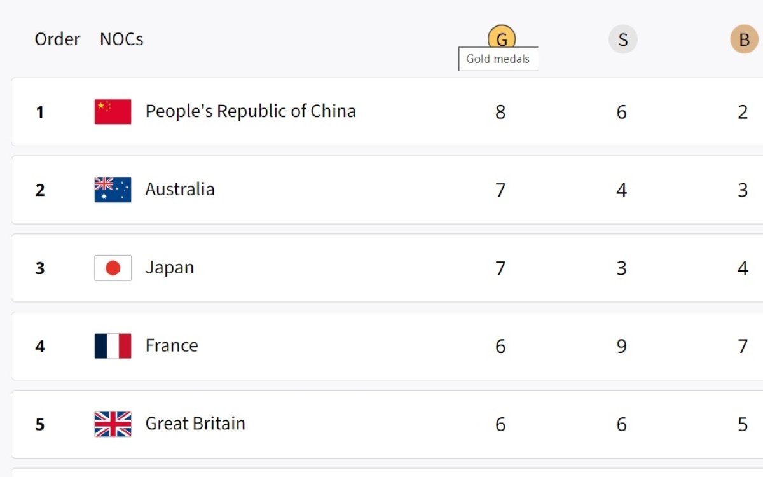Click the France flag icon
Viewport: 763px width, 477px height.
click(x=113, y=346)
